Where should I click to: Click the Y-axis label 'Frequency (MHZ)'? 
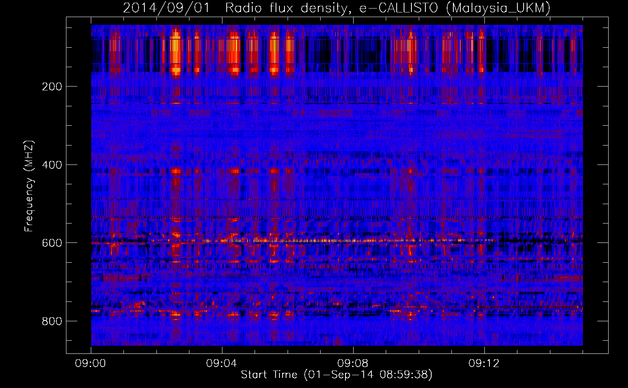click(29, 186)
